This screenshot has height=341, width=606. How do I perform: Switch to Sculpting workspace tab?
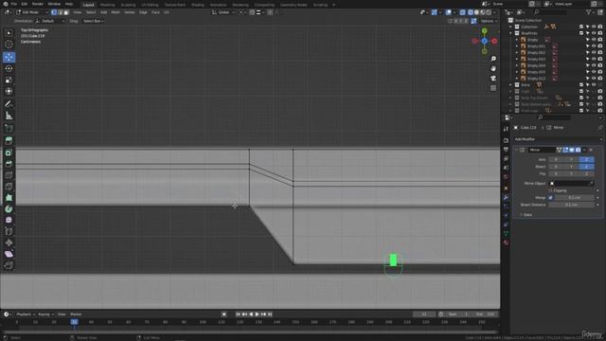coord(129,5)
